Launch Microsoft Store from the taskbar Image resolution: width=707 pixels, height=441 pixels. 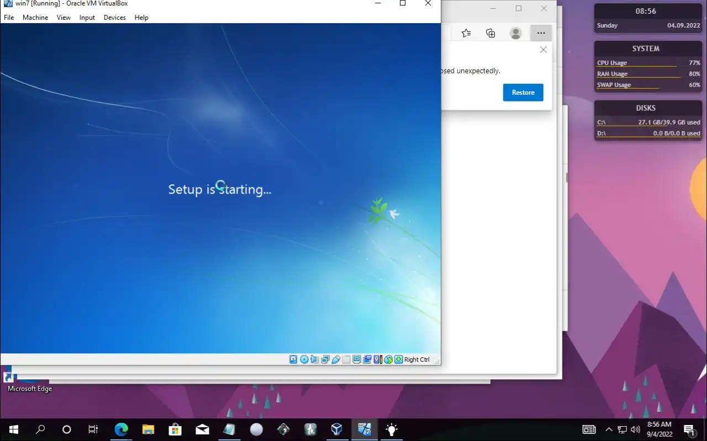point(175,429)
